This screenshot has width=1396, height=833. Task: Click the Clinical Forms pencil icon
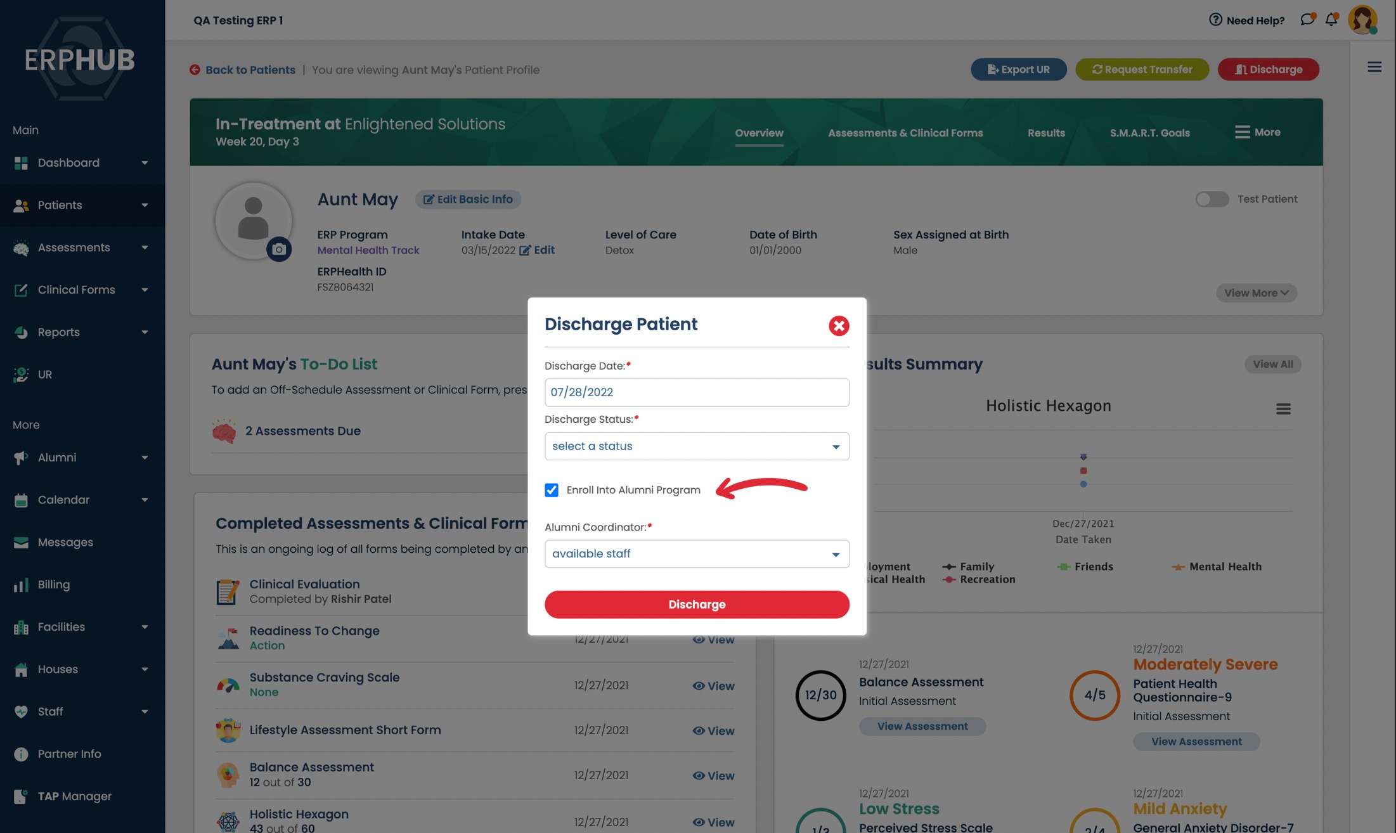(21, 290)
